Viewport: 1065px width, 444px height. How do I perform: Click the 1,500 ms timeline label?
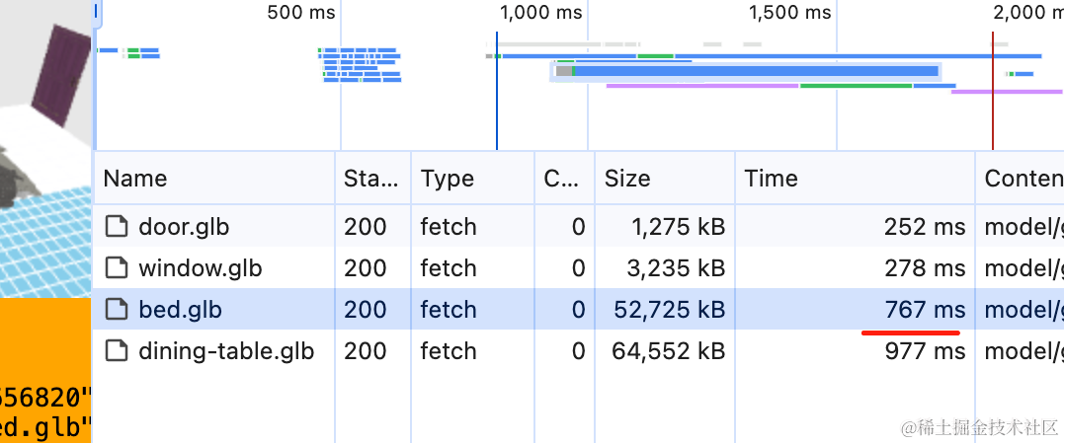tap(790, 12)
